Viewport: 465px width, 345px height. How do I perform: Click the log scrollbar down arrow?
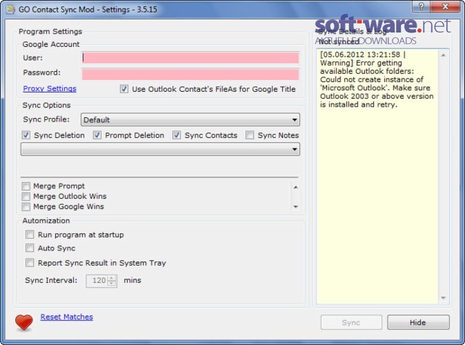coord(444,298)
